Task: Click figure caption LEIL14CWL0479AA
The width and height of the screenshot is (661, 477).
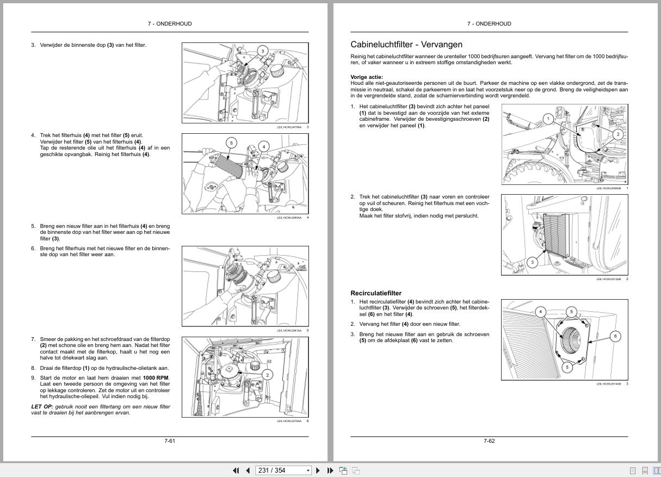Action: click(x=289, y=127)
